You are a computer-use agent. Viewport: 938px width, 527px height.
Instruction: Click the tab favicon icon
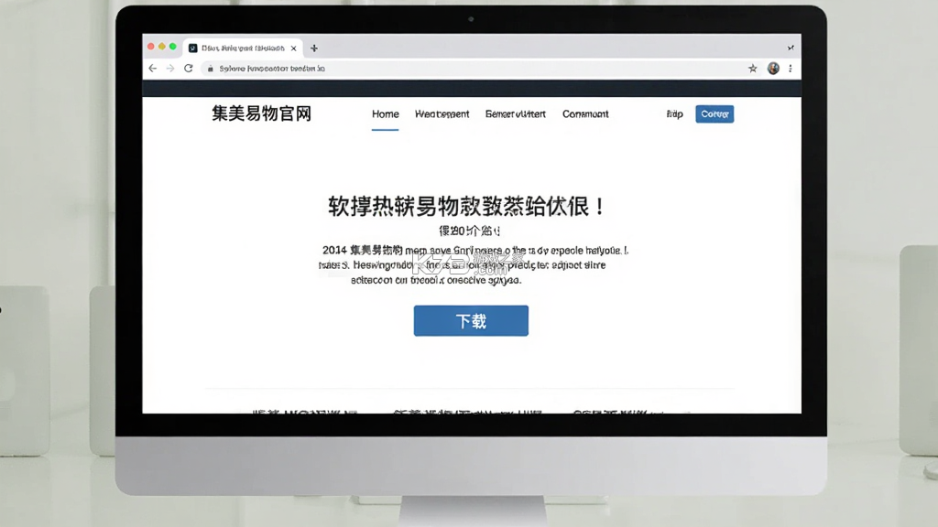click(193, 48)
